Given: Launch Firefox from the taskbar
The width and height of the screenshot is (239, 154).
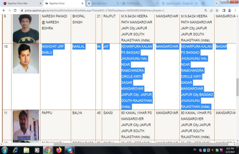Looking at the screenshot, I should [x=59, y=150].
